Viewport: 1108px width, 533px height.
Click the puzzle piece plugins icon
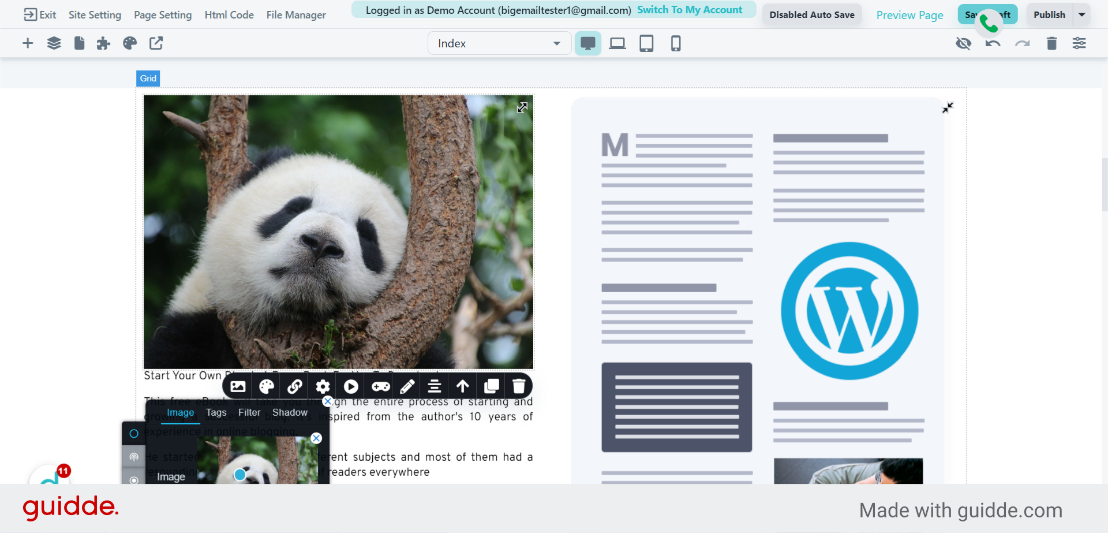coord(103,43)
